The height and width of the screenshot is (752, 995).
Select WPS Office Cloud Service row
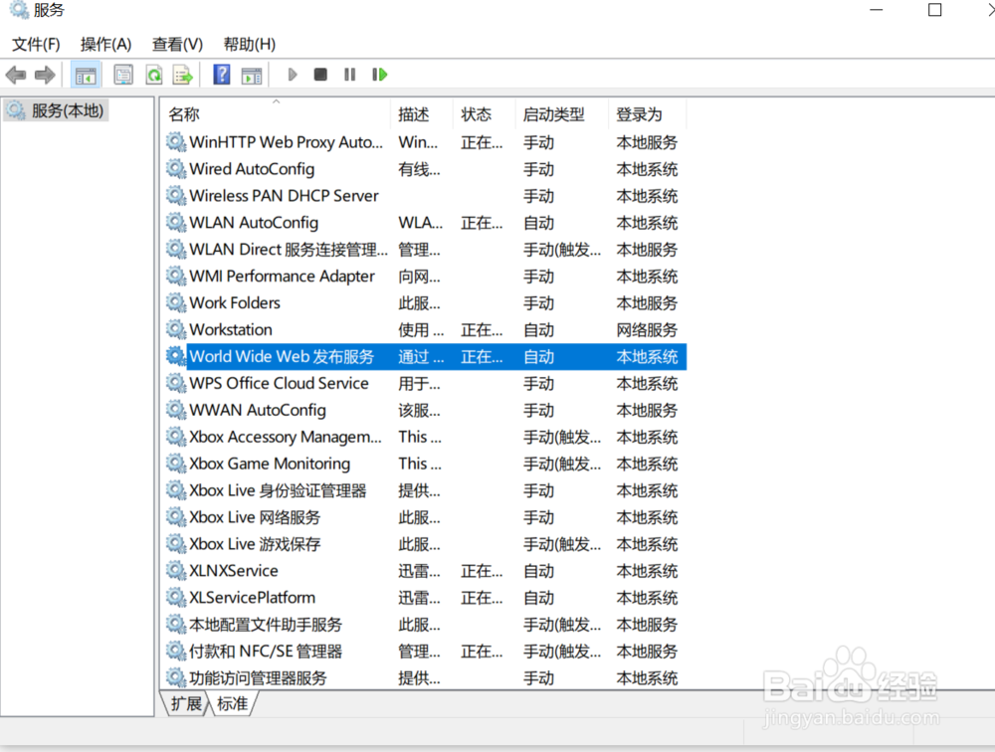426,383
